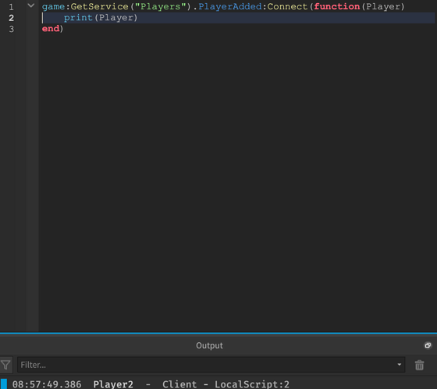Click the "Players" string literal
This screenshot has height=389, width=437.
tap(160, 6)
